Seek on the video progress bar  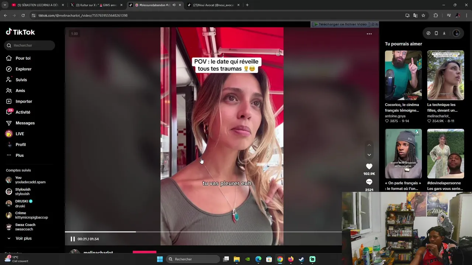pyautogui.click(x=204, y=232)
